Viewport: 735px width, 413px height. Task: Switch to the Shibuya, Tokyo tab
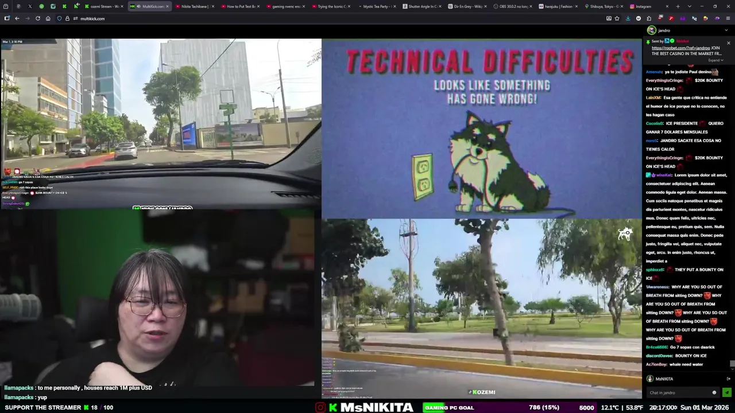(x=603, y=6)
